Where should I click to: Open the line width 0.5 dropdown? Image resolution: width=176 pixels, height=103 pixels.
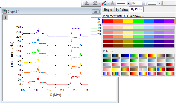tap(144, 3)
